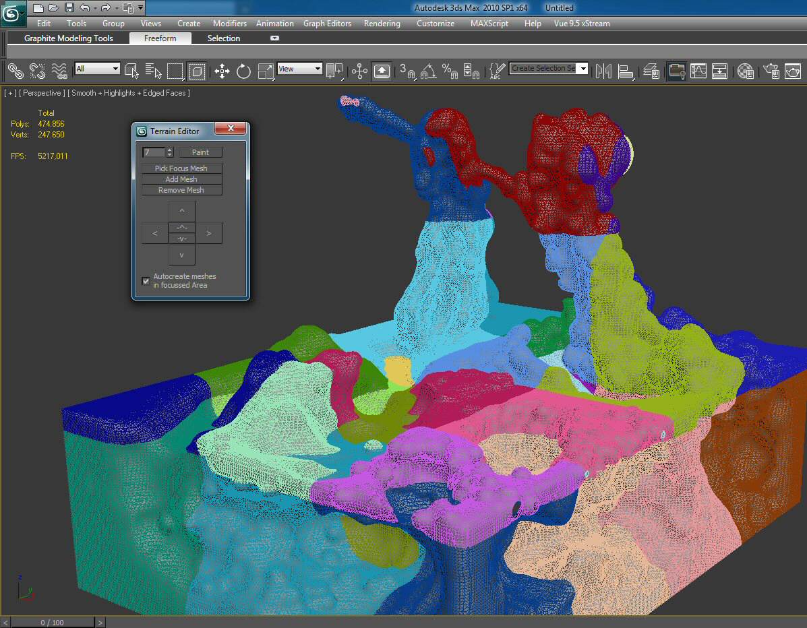Screen dimensions: 807x628
Task: Expand the View reference coordinate dropdown
Action: [x=299, y=69]
